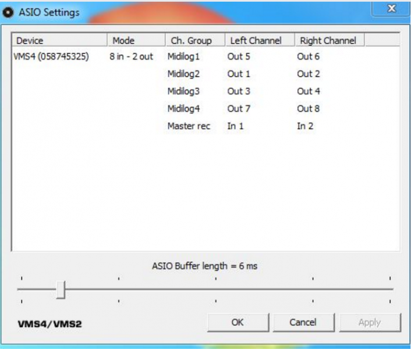Select the Midilog3 channel group
Image resolution: width=411 pixels, height=349 pixels.
[x=183, y=91]
